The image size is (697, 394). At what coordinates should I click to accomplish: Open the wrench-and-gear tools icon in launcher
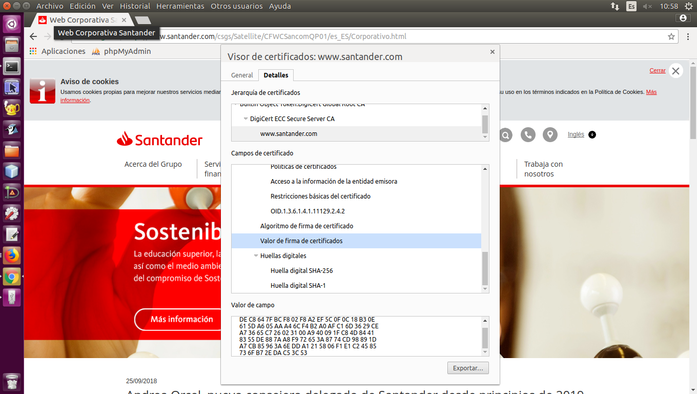12,213
